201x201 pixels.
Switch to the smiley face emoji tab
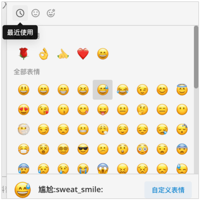(x=36, y=13)
